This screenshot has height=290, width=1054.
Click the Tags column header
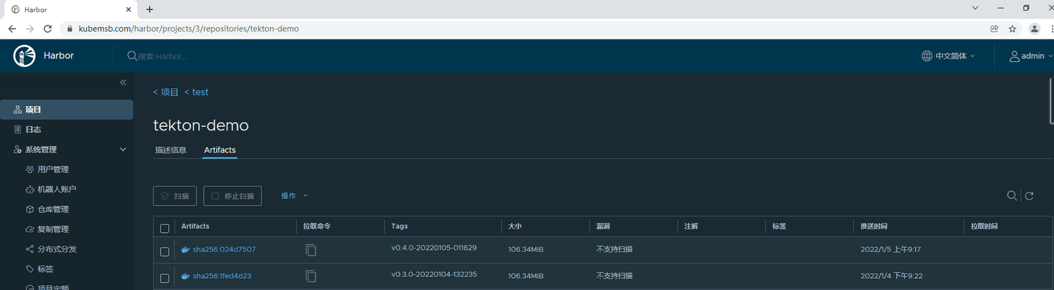coord(399,226)
